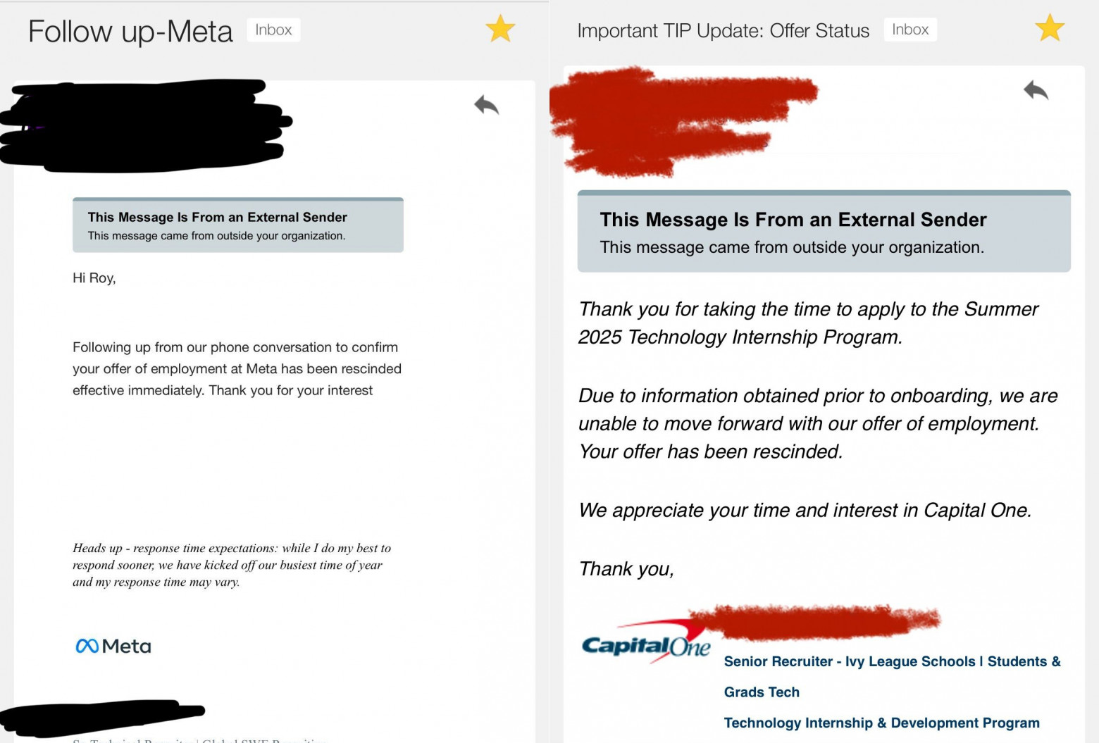Click Senior Recruiter - Ivy League Schools text
The width and height of the screenshot is (1099, 743).
pyautogui.click(x=849, y=661)
